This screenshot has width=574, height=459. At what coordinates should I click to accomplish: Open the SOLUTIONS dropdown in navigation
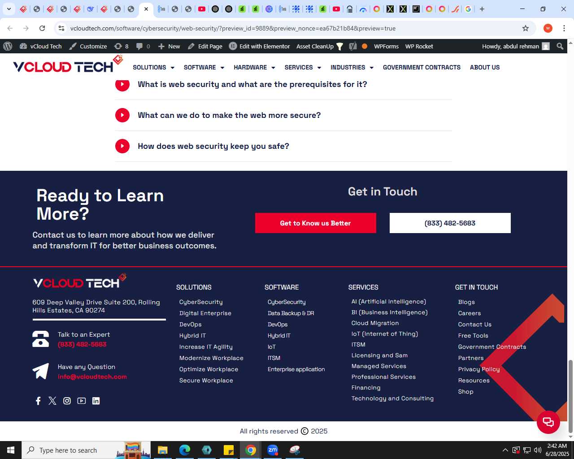[153, 67]
